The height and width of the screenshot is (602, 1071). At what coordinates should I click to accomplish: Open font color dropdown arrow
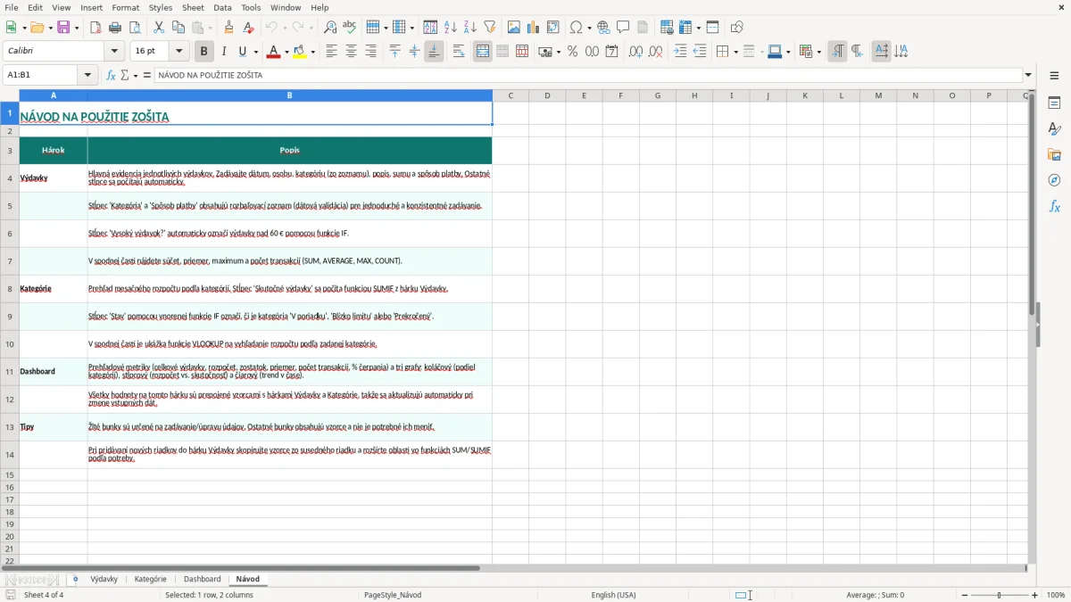[x=286, y=52]
